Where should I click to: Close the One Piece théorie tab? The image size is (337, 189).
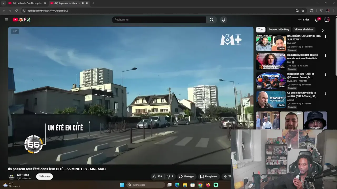pyautogui.click(x=45, y=3)
